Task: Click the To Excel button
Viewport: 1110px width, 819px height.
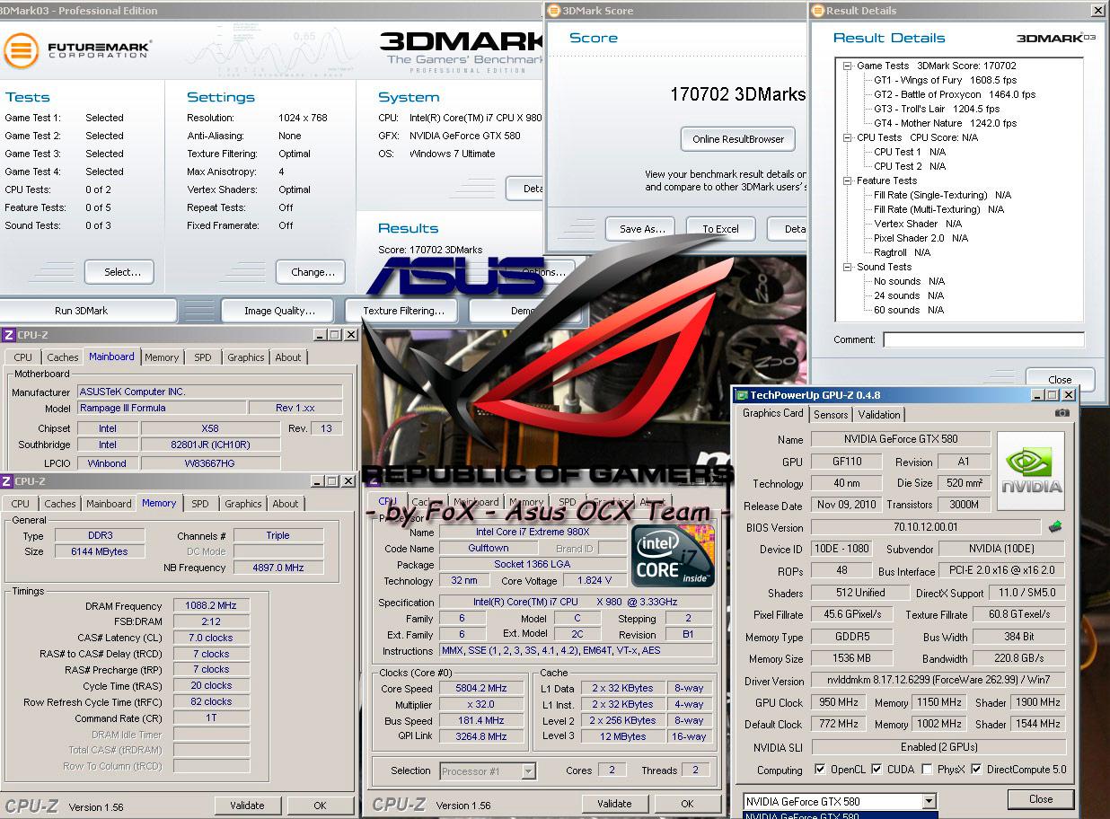Action: tap(720, 229)
